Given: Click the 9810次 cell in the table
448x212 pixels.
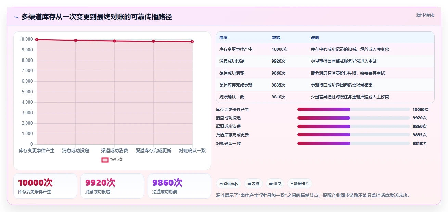Looking at the screenshot, I should [279, 97].
